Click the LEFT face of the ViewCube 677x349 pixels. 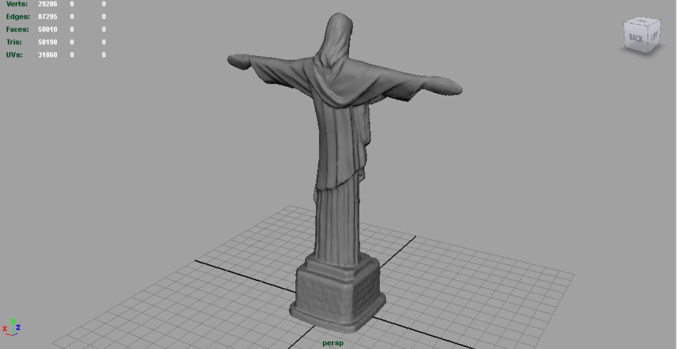654,36
